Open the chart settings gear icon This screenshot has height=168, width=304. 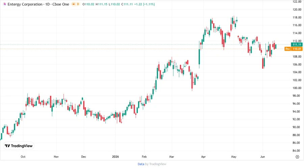tap(297, 157)
